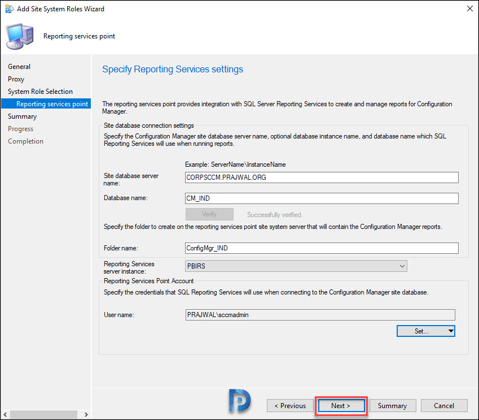The width and height of the screenshot is (479, 420).
Task: Click the 'Site database connection settings' group label
Action: tap(149, 125)
